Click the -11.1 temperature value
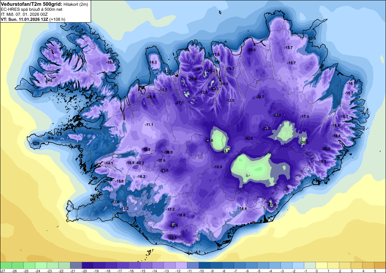The image size is (386, 273). click(x=149, y=125)
